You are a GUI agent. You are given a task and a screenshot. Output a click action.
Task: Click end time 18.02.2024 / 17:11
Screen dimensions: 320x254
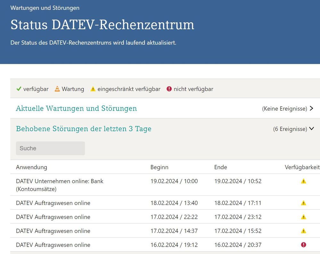pos(238,203)
